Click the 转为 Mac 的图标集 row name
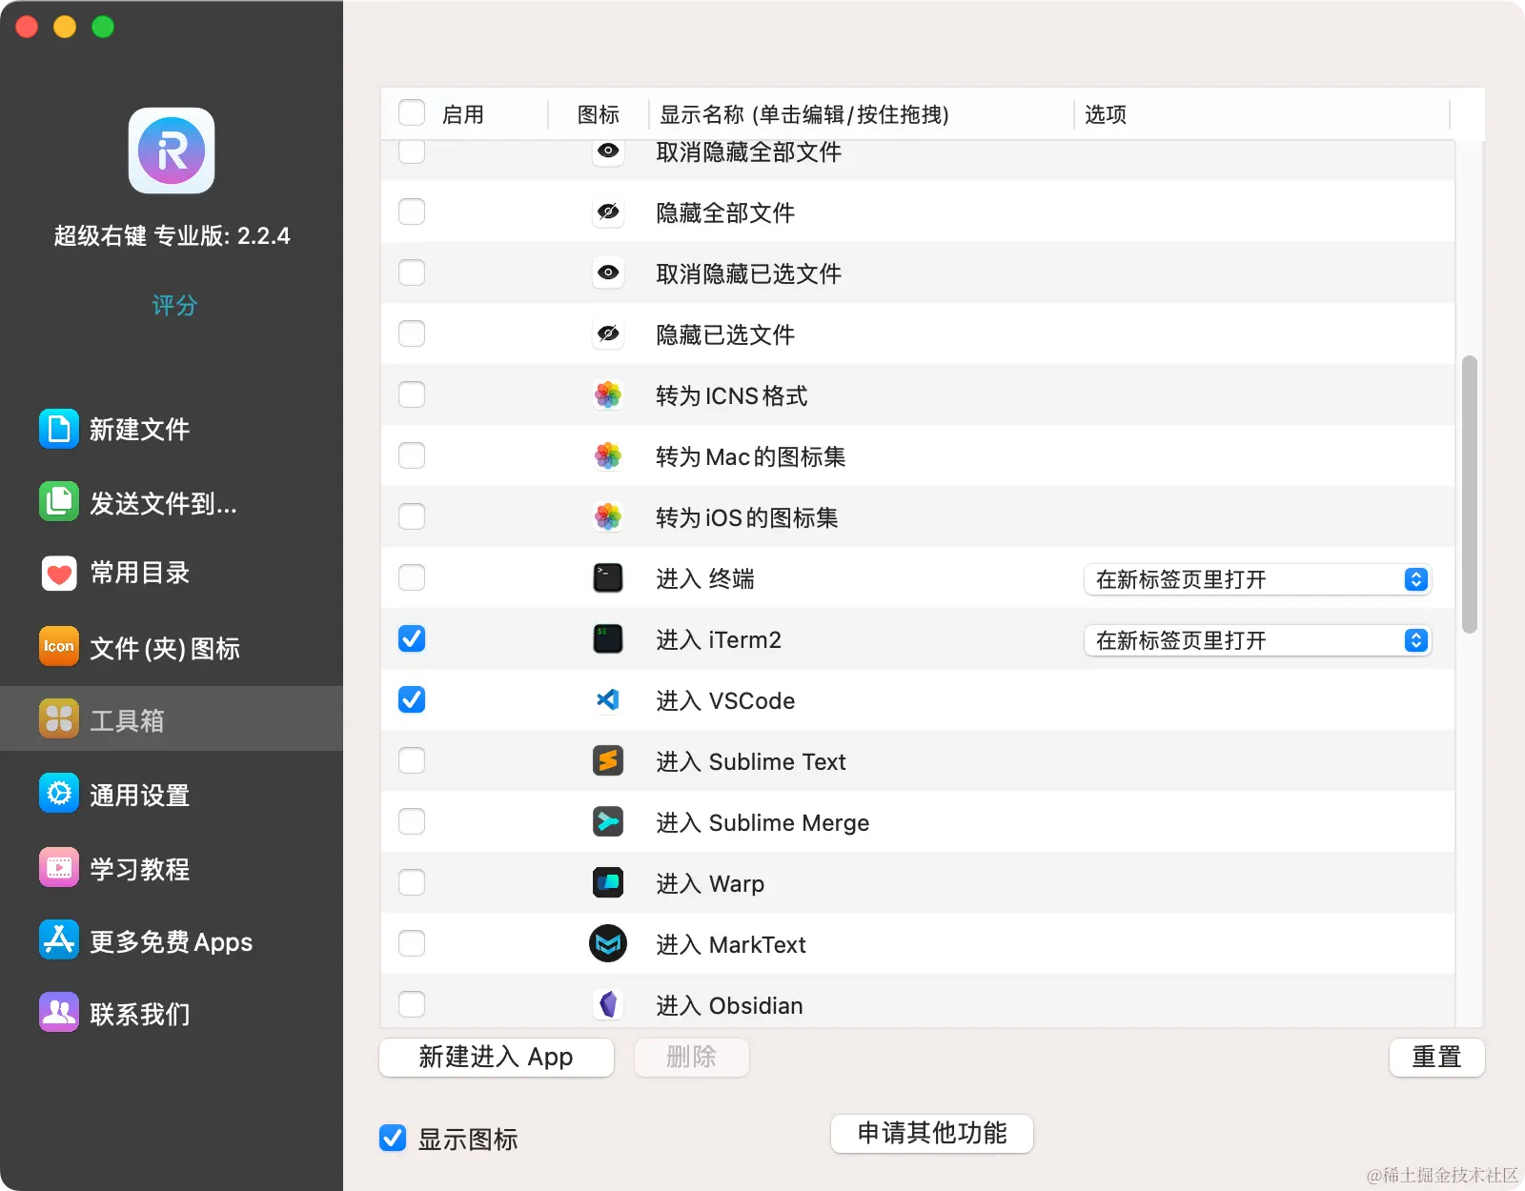The width and height of the screenshot is (1525, 1191). pos(751,456)
